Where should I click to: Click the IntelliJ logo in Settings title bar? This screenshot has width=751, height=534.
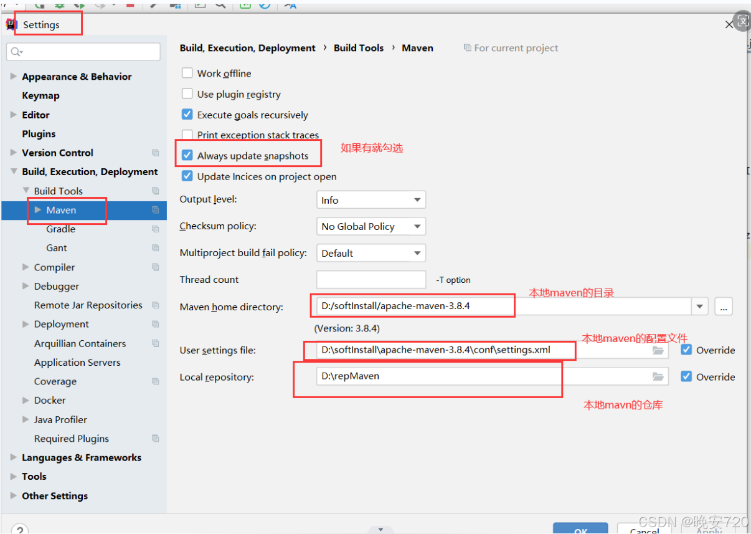(11, 25)
